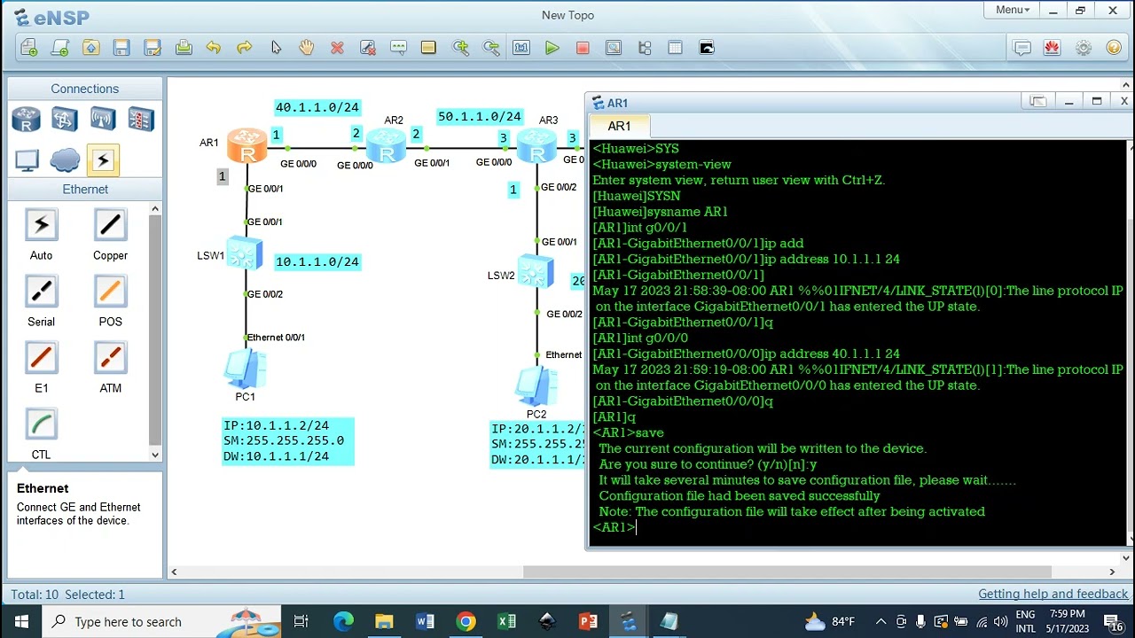Open the help question mark icon
This screenshot has height=638, width=1135.
(1114, 48)
